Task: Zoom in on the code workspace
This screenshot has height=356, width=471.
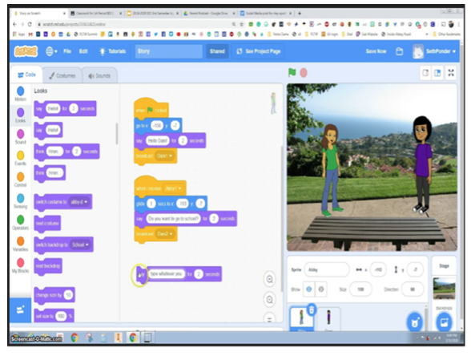Action: pyautogui.click(x=269, y=279)
